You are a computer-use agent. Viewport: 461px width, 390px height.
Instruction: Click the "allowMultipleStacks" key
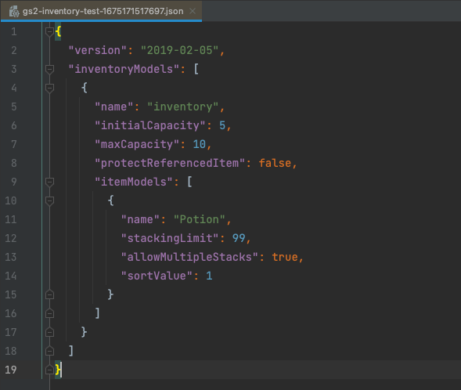point(189,257)
